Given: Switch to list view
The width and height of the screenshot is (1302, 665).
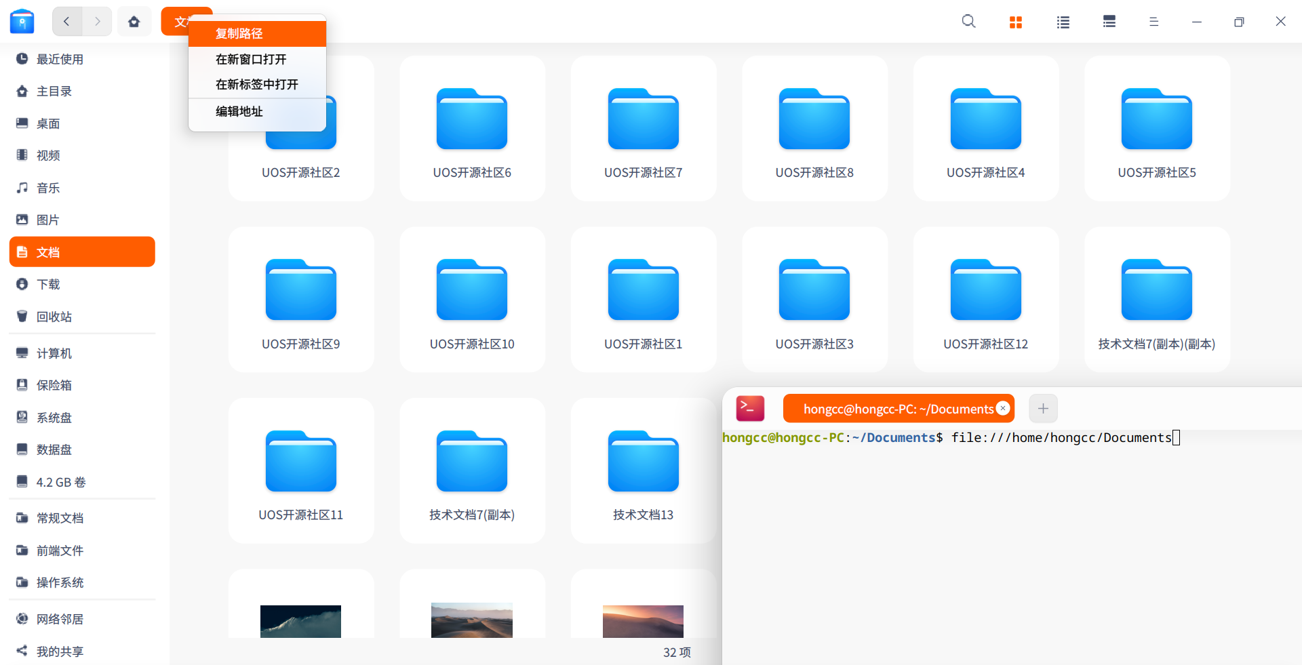Looking at the screenshot, I should pos(1063,22).
